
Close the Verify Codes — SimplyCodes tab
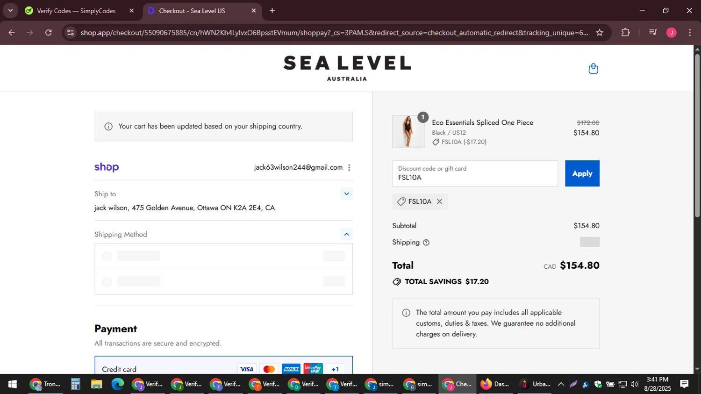click(x=131, y=11)
